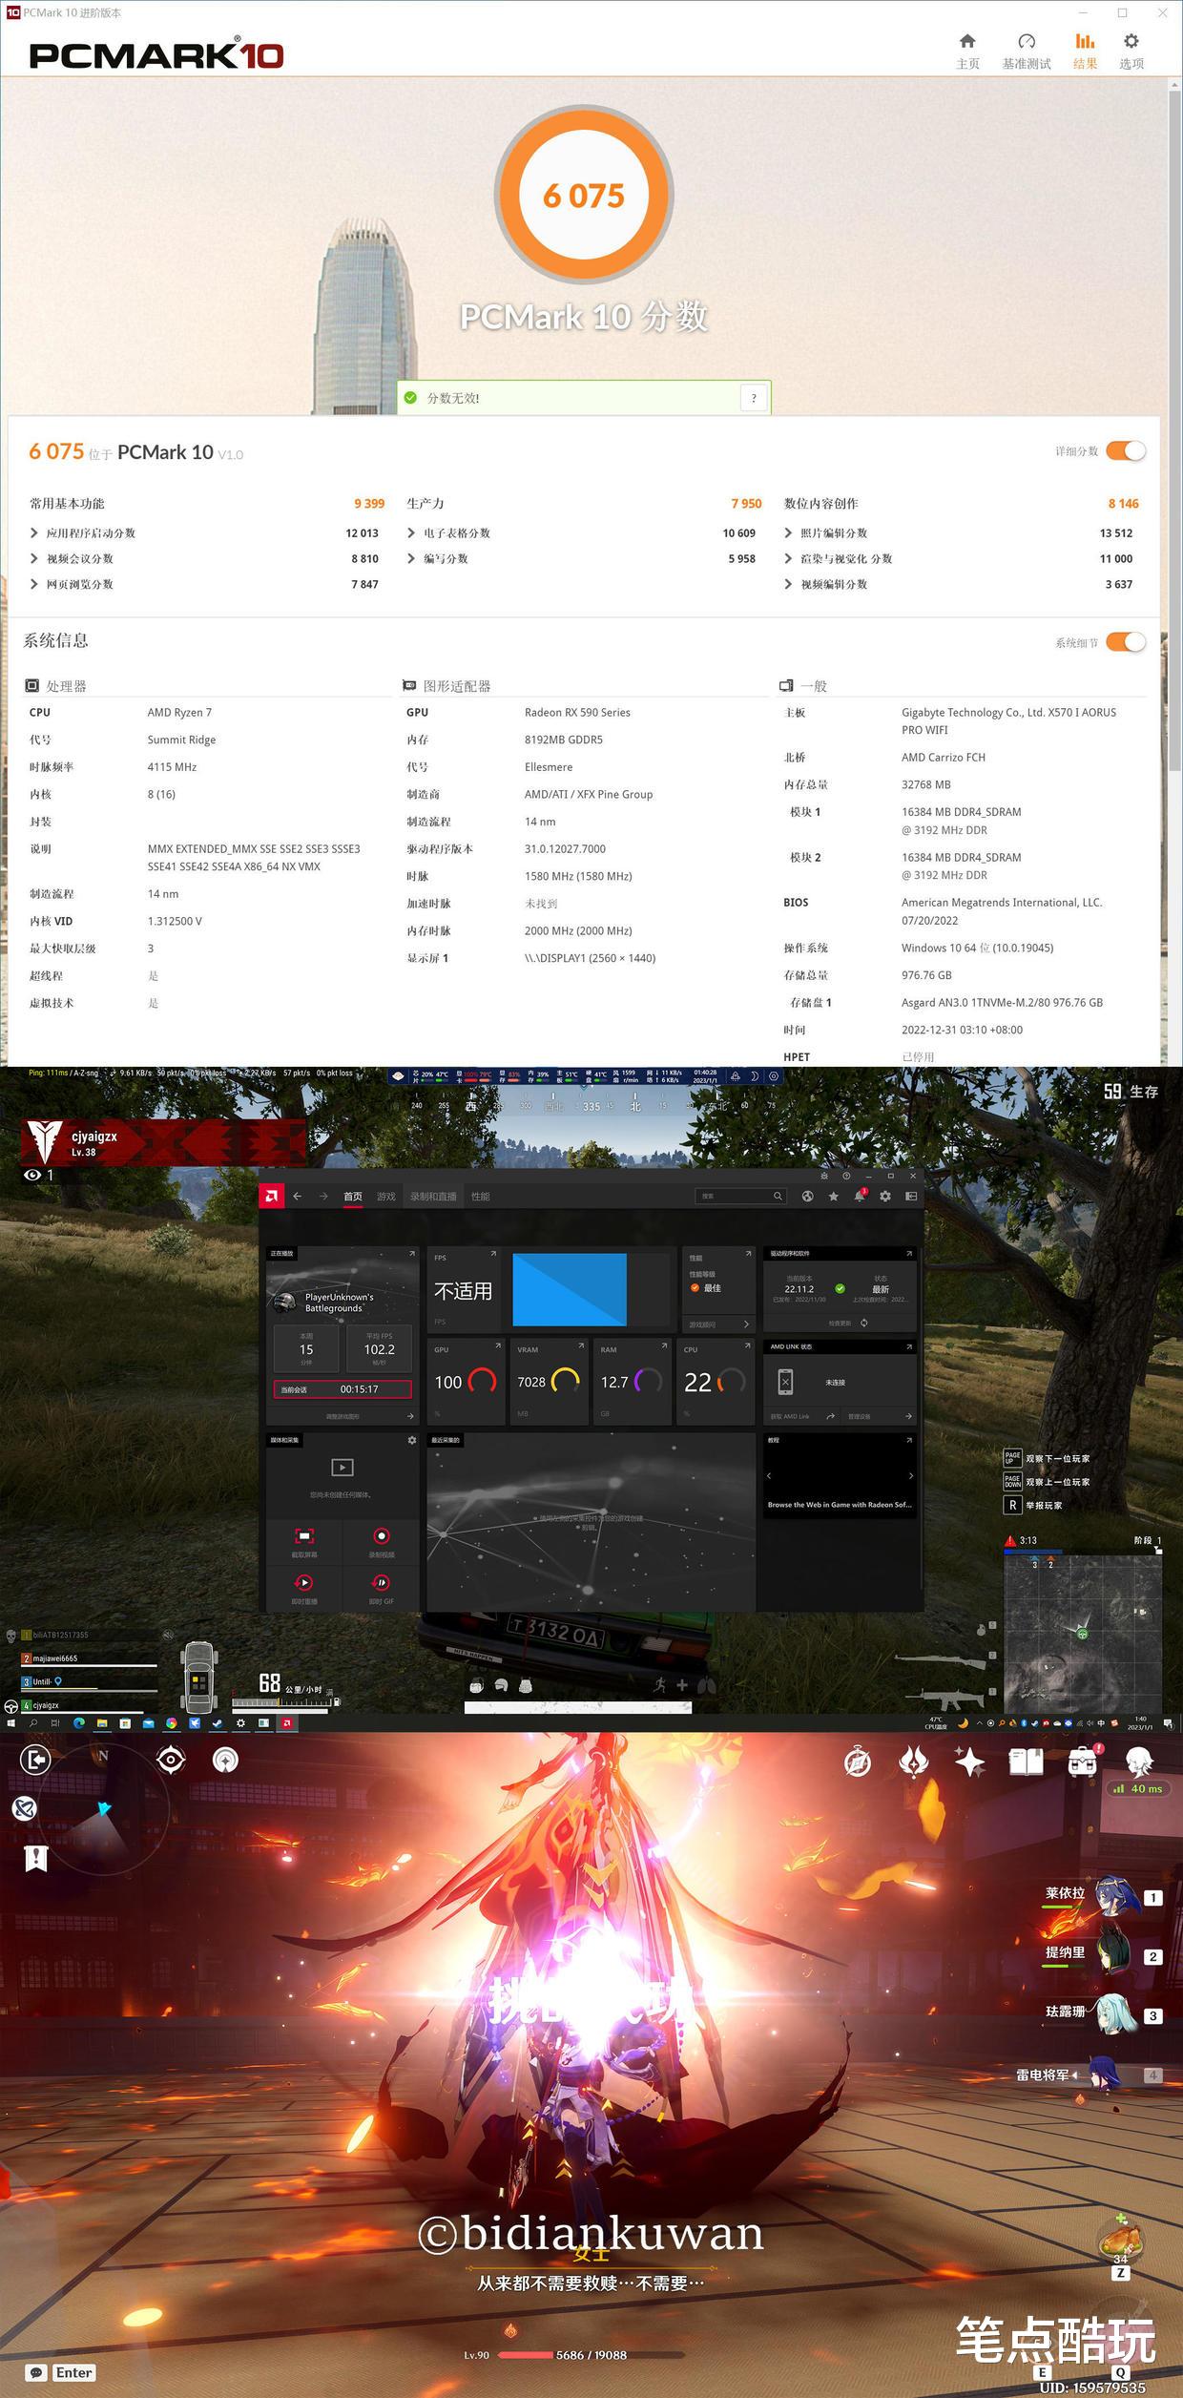Screen dimensions: 1183x2398
Task: Click the 即时重播 instant replay button
Action: coord(304,1587)
